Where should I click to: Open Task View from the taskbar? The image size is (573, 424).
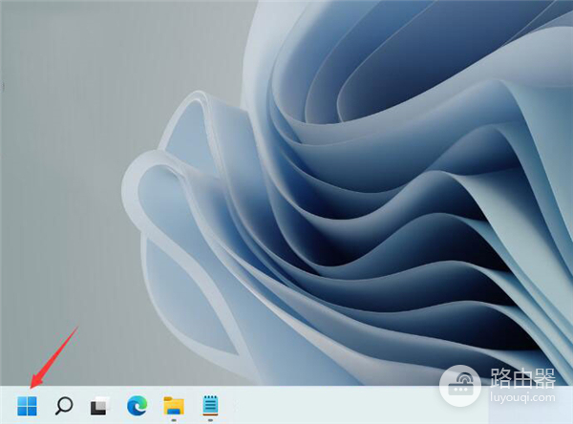point(99,407)
